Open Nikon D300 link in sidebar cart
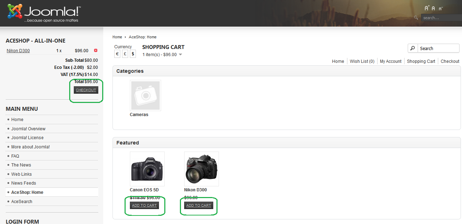This screenshot has height=224, width=462. [18, 51]
